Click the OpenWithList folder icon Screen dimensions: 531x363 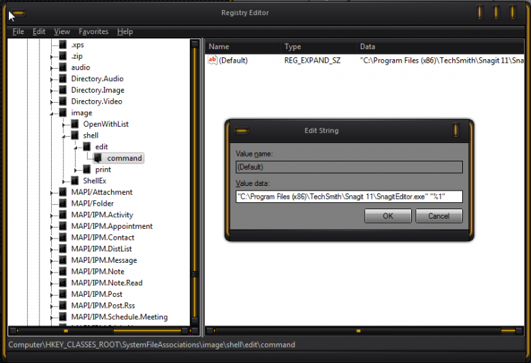(75, 124)
